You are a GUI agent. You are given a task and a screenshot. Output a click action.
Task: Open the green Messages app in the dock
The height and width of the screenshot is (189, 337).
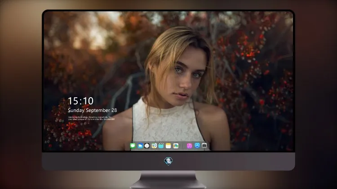tap(133, 146)
